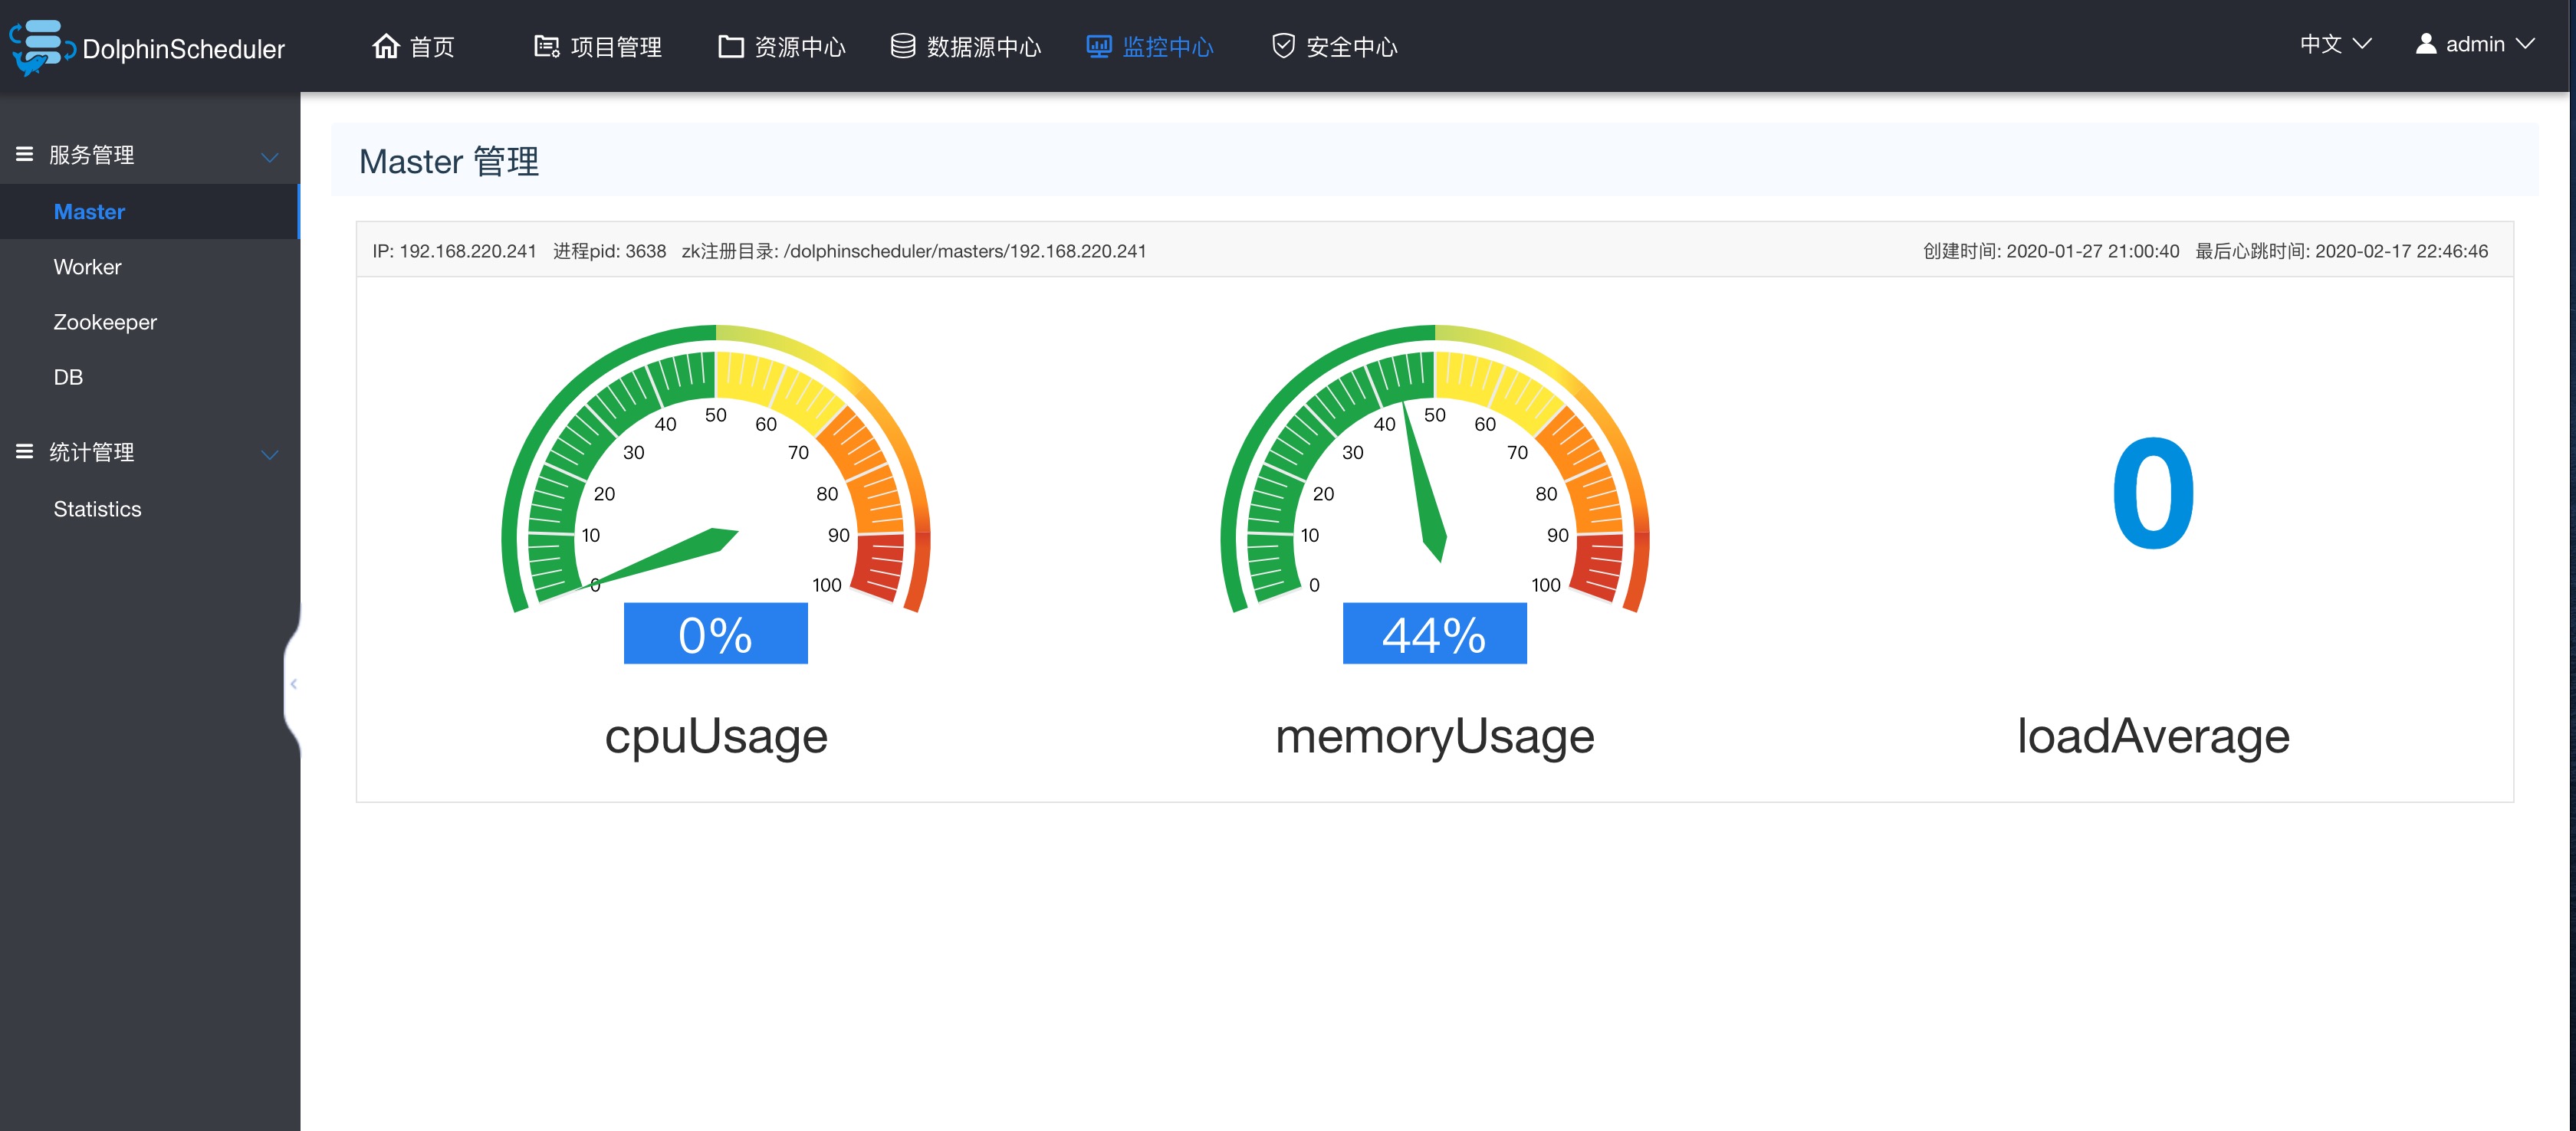
Task: Collapse the 统计管理 section chevron
Action: point(269,456)
